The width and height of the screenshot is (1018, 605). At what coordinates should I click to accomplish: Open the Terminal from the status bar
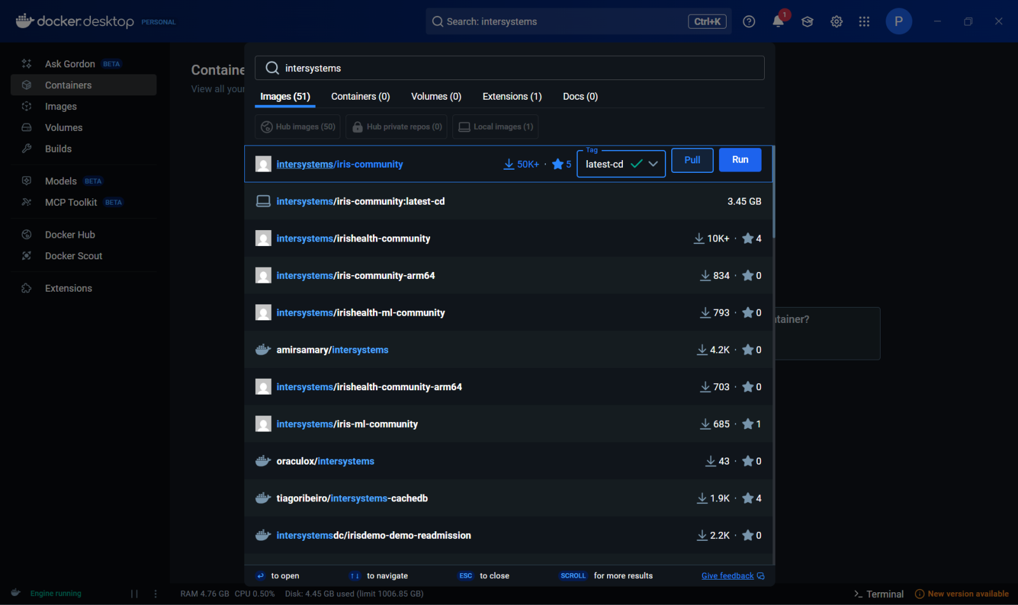(879, 594)
